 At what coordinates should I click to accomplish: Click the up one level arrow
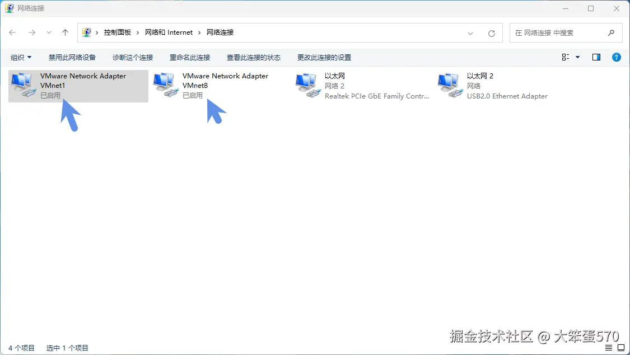click(x=65, y=32)
